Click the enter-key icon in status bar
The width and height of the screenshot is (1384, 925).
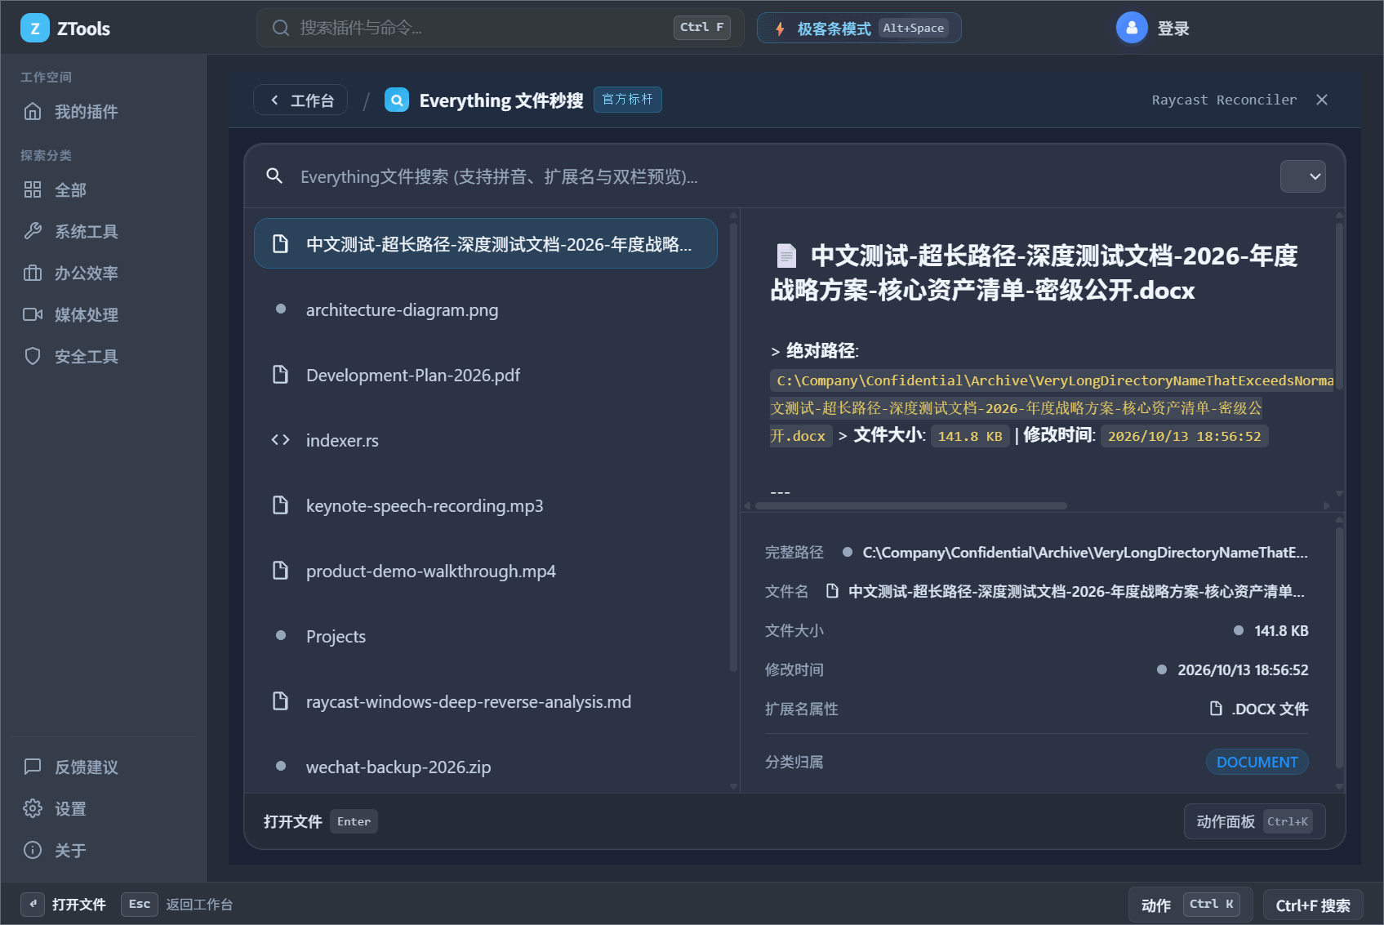33,904
